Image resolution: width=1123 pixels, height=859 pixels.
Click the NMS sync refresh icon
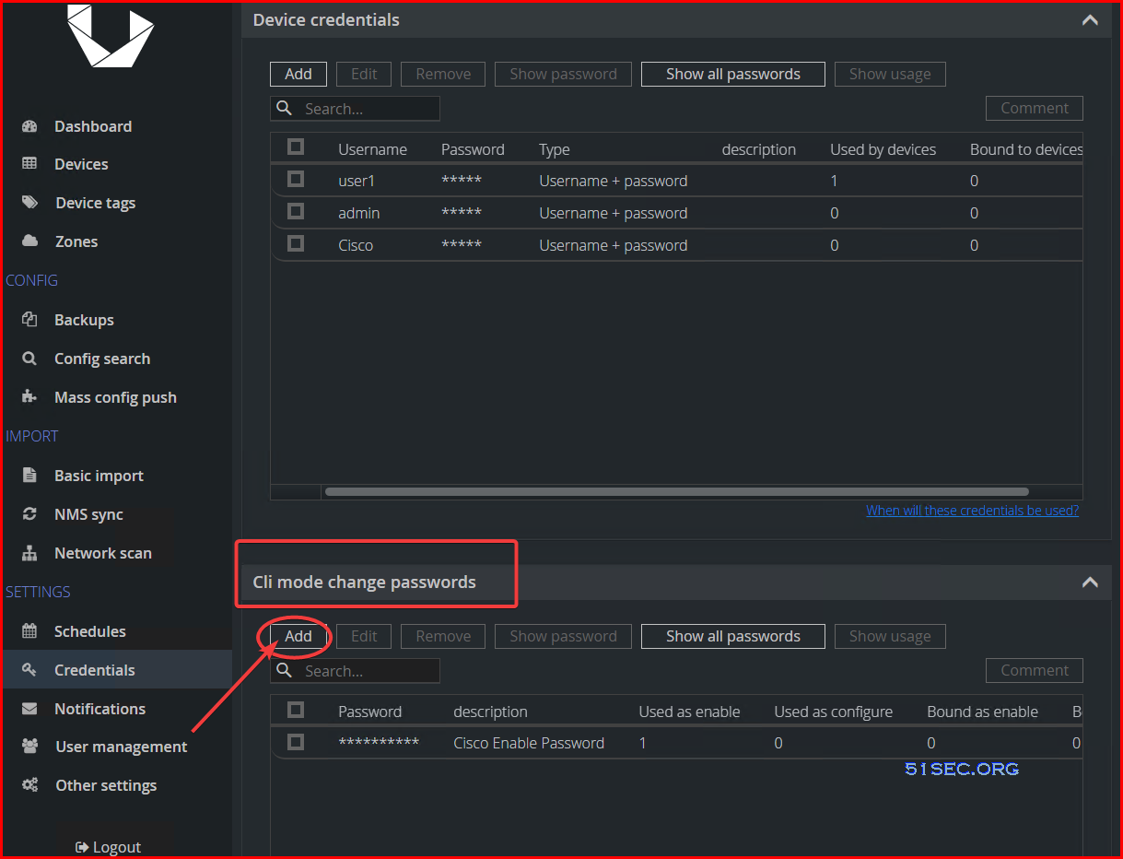pos(29,514)
